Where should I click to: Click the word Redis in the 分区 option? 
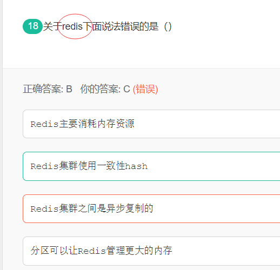click(92, 251)
